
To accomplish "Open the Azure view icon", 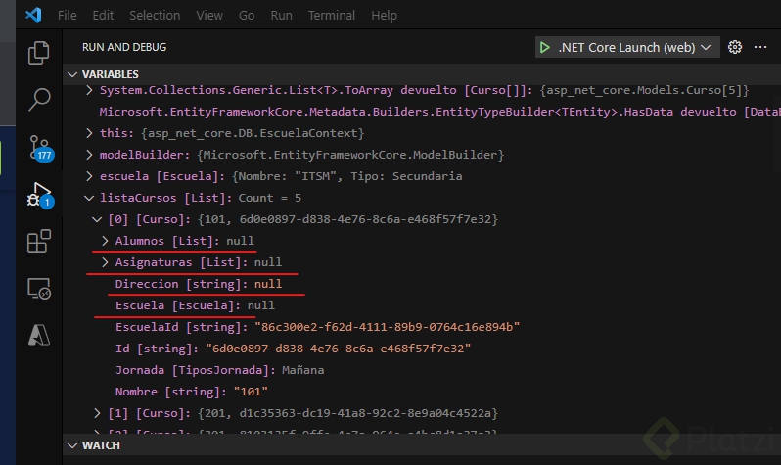I will click(39, 335).
